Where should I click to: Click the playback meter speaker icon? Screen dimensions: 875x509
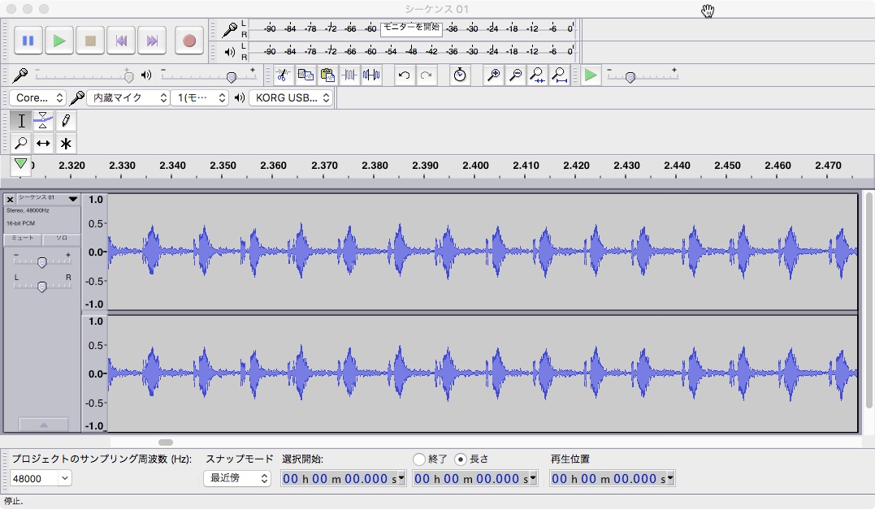(x=229, y=52)
